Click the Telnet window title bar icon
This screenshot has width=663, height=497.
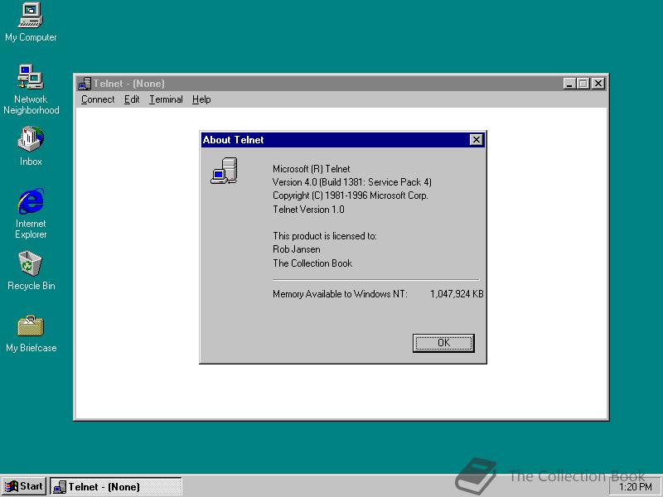click(x=85, y=84)
